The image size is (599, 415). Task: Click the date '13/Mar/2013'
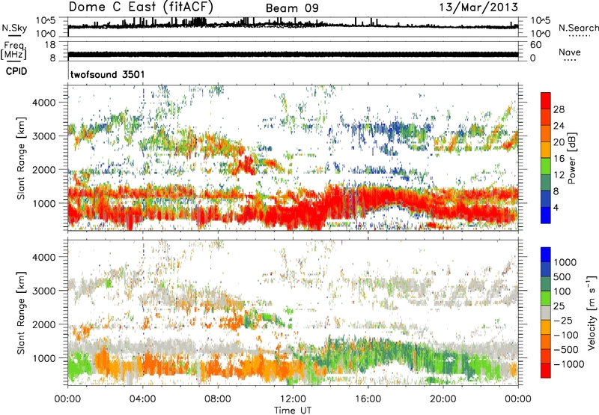click(x=478, y=7)
